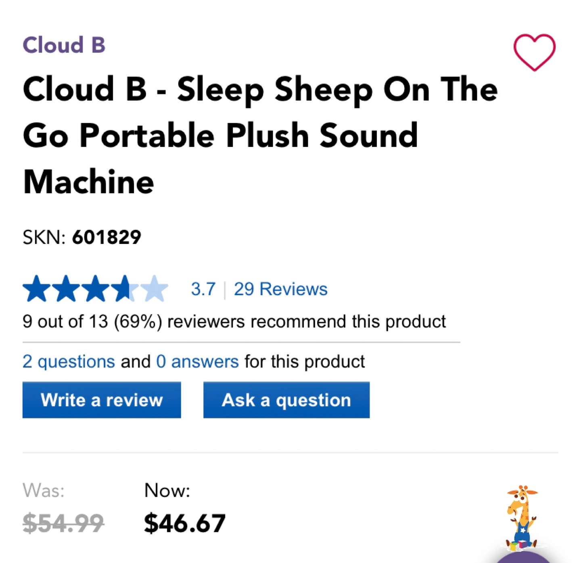Viewport: 581px width, 563px height.
Task: Open the 29 Reviews link
Action: coord(281,289)
